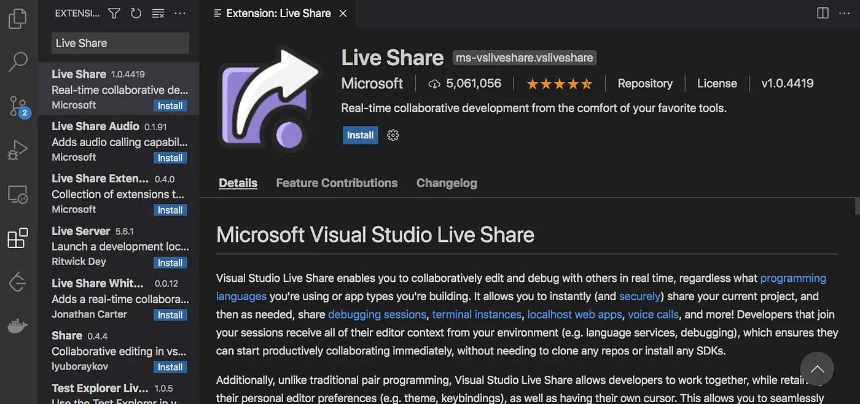Viewport: 860px width, 404px height.
Task: Install the Live Share extension from details page
Action: (x=360, y=135)
